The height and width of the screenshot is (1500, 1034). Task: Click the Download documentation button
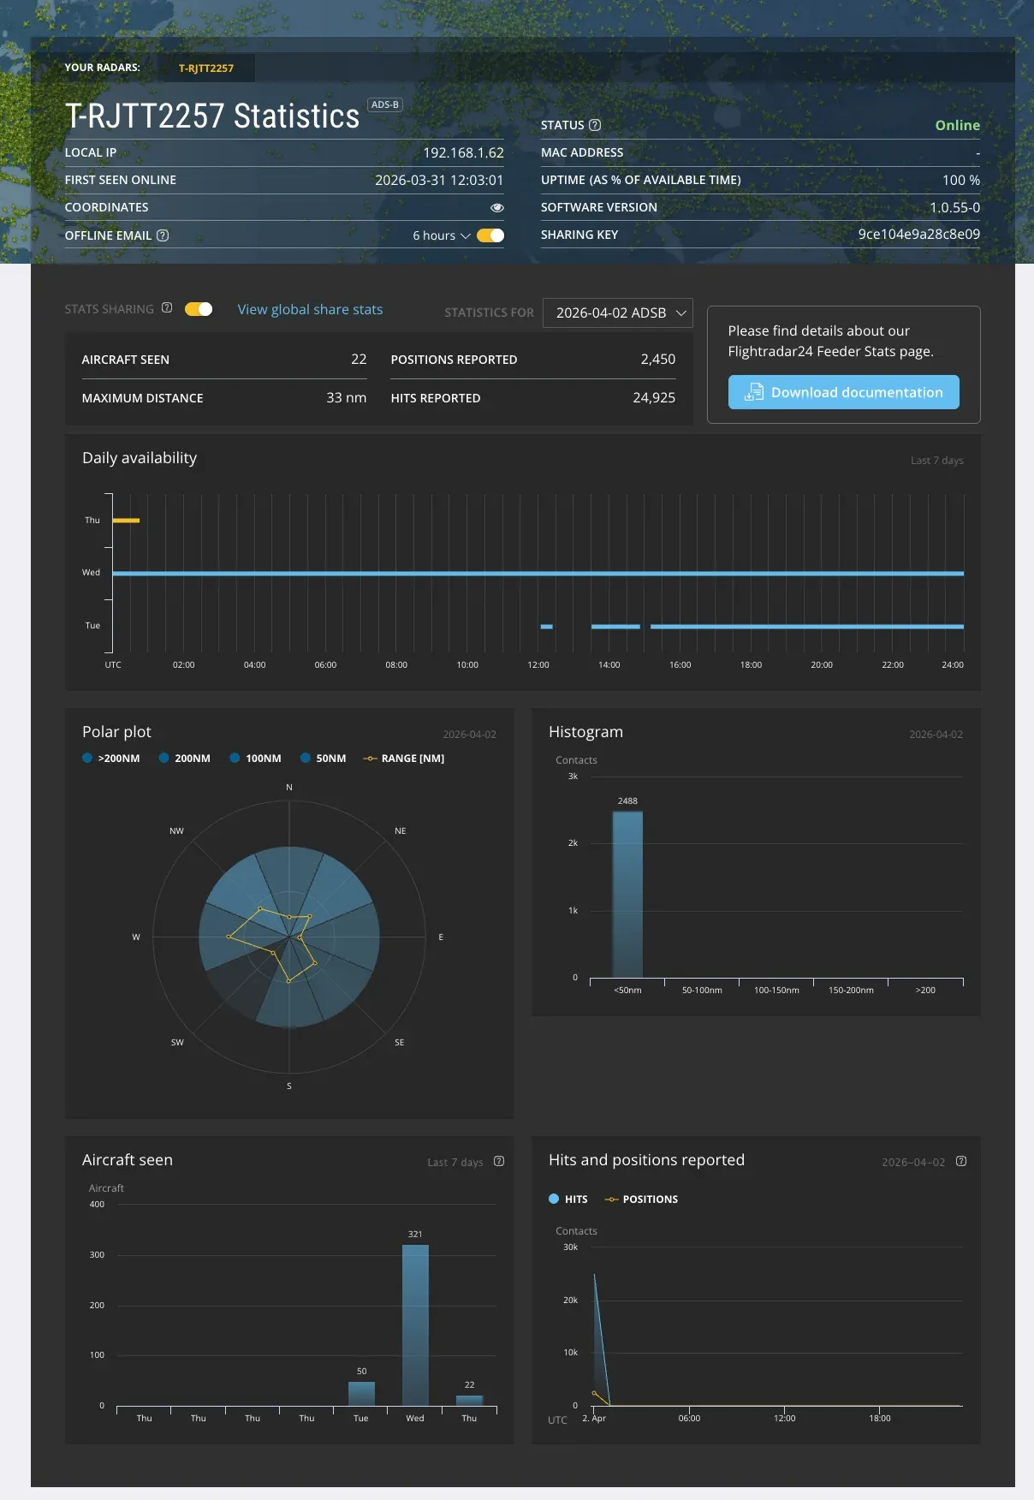843,392
